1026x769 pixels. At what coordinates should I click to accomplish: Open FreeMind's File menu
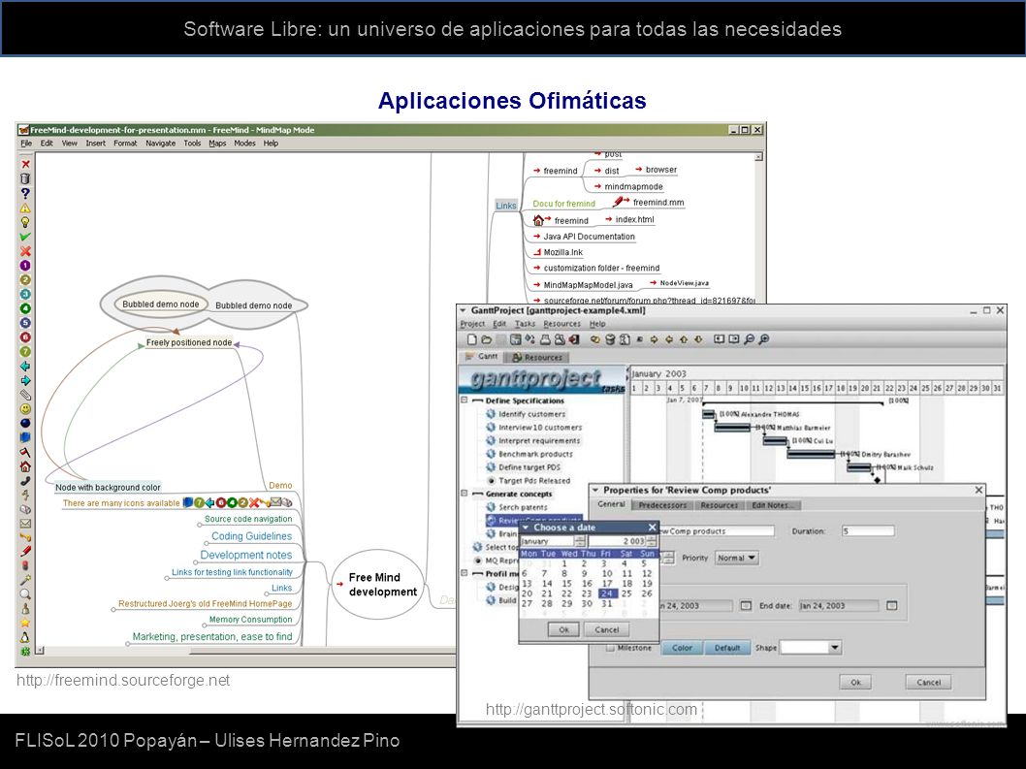pos(26,143)
